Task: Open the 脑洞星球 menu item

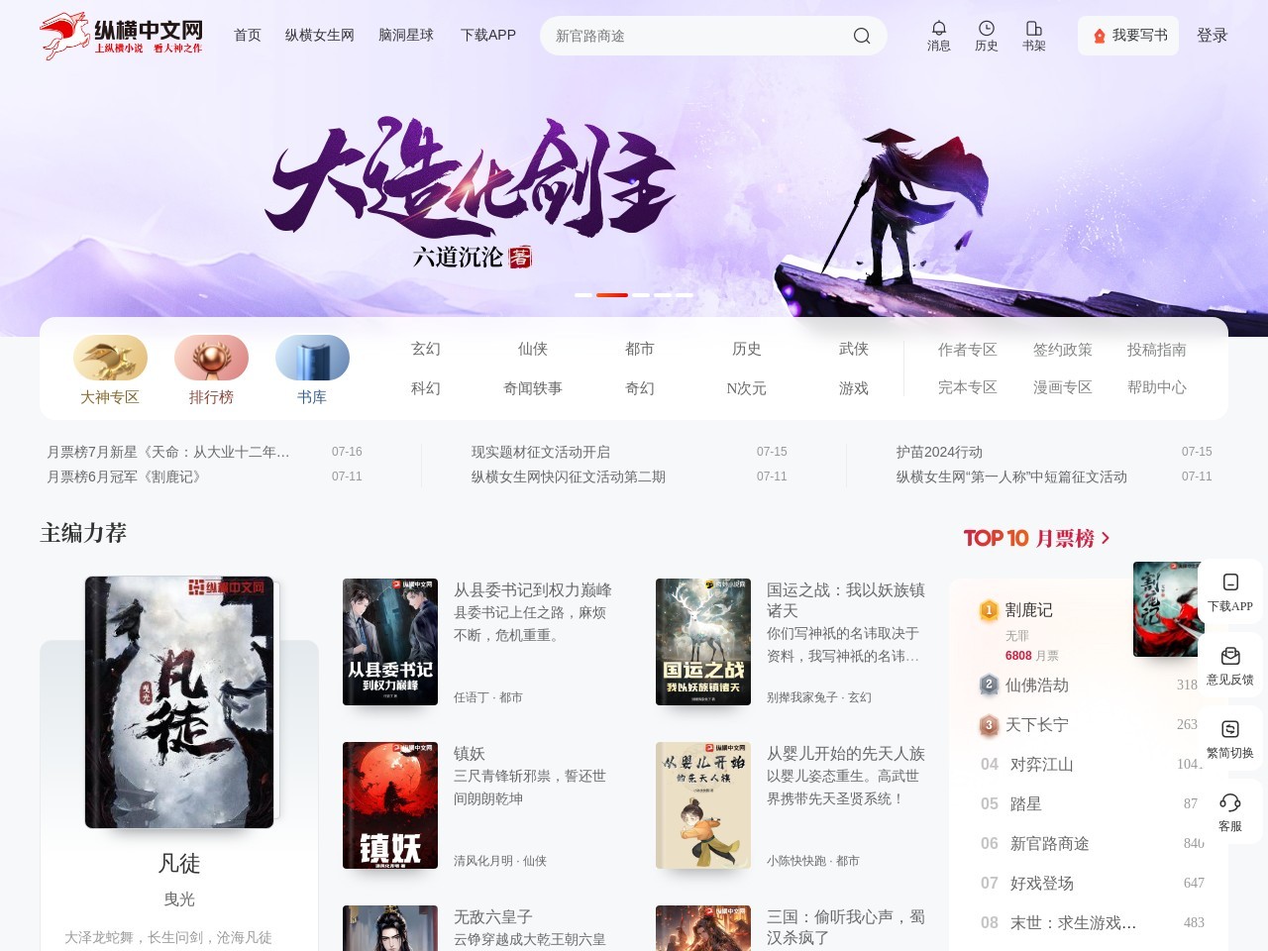Action: pos(405,35)
